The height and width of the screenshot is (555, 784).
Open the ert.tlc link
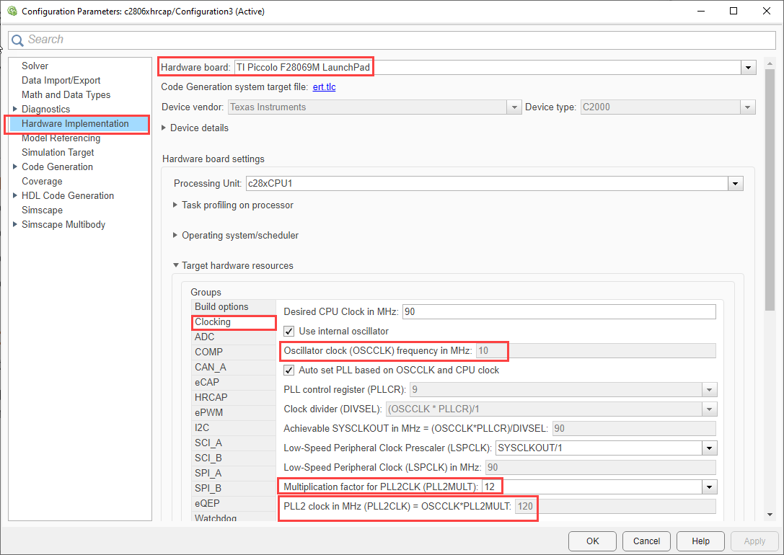click(324, 86)
